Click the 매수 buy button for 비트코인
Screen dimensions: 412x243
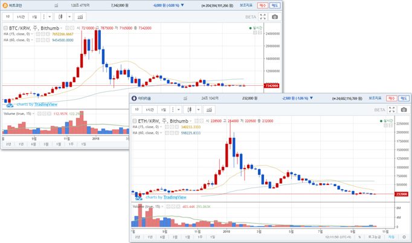coord(263,5)
